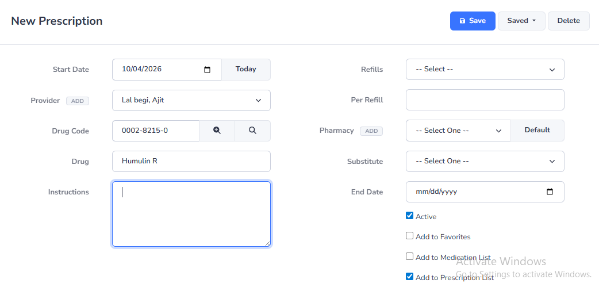This screenshot has width=599, height=283.
Task: Open the End Date calendar picker icon
Action: (550, 192)
